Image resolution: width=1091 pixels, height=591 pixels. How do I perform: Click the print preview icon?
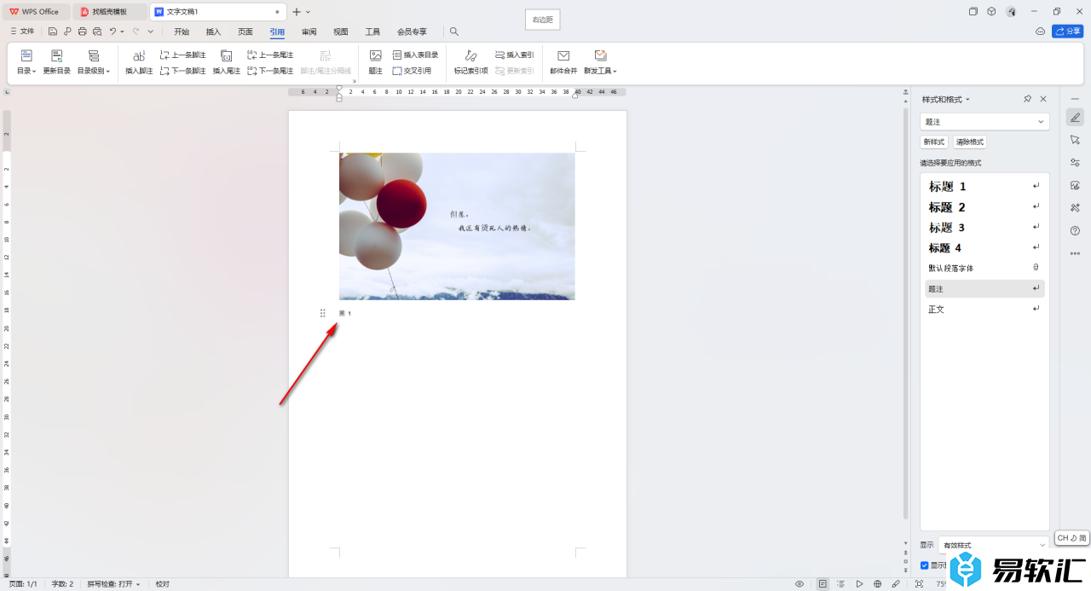point(97,32)
